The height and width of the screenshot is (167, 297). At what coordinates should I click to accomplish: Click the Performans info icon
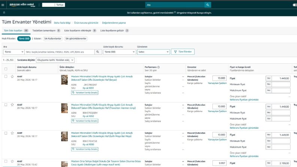[x=158, y=67]
